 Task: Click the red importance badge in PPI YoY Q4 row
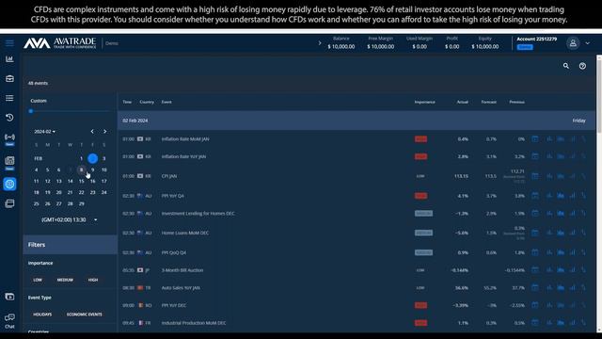coord(420,196)
